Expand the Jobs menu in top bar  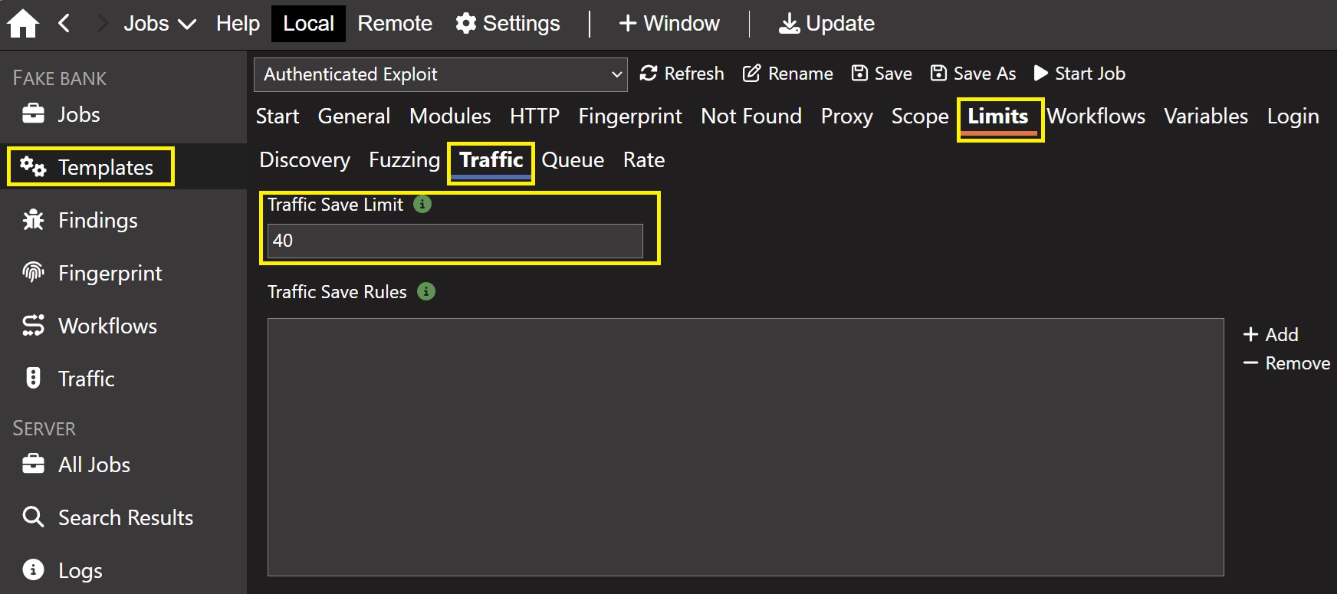click(159, 24)
